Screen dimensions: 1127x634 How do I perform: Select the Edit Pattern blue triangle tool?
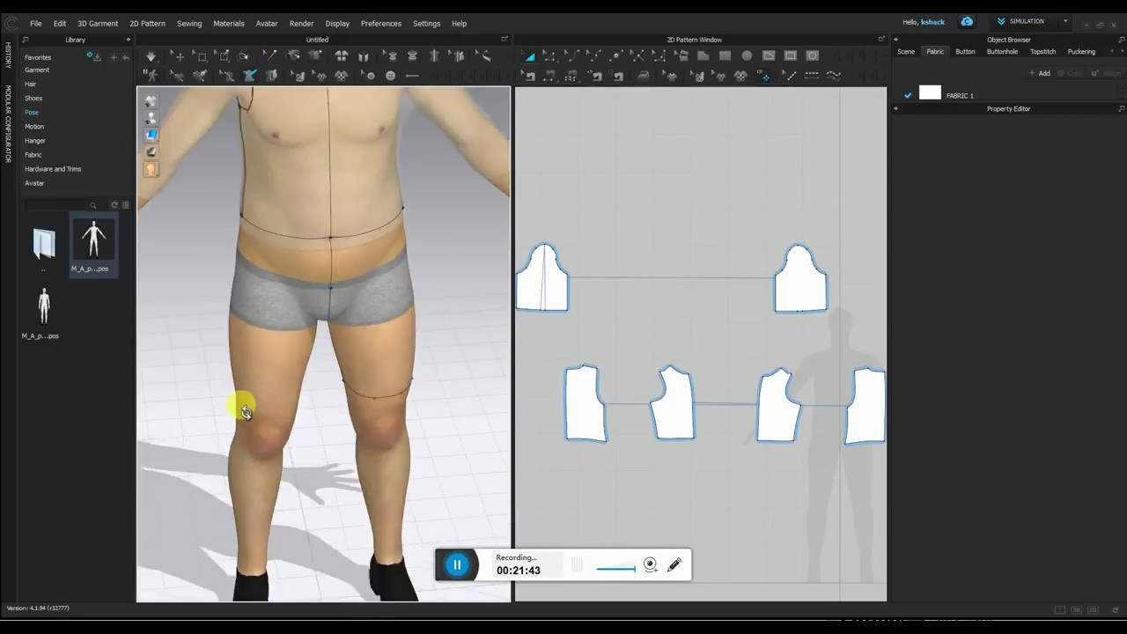coord(529,56)
